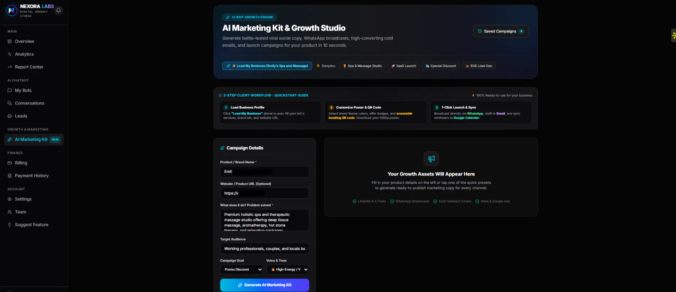
Task: Click the Settings gear icon
Action: tap(10, 199)
